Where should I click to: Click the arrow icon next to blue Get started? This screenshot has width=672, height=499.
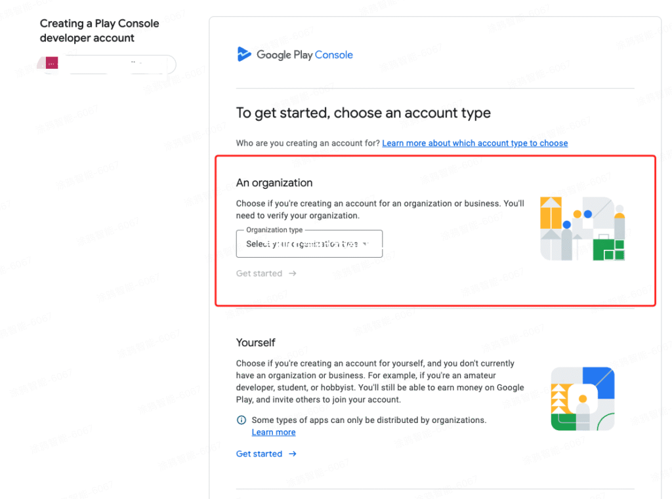point(293,454)
